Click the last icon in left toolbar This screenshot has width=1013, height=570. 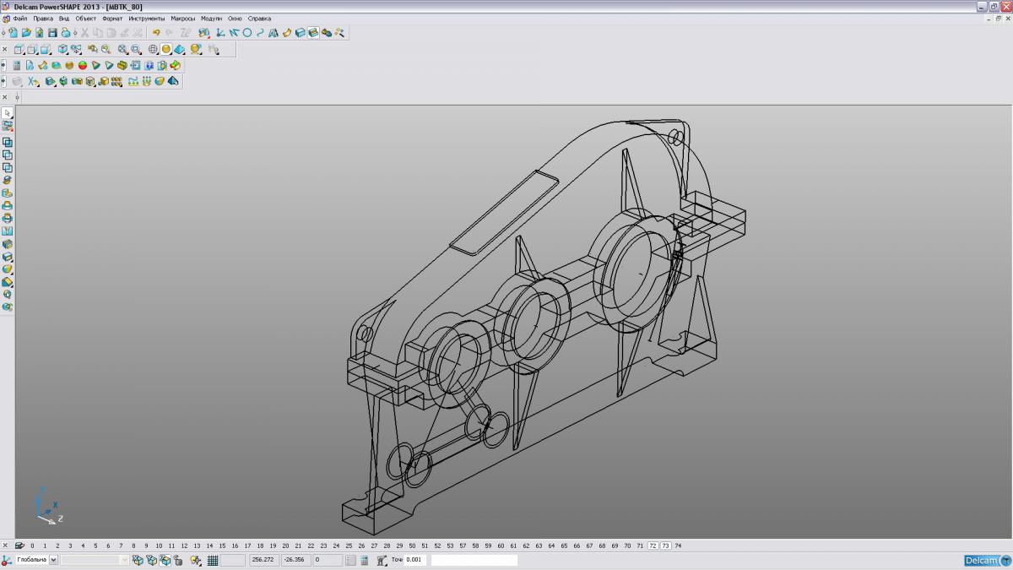[x=8, y=307]
